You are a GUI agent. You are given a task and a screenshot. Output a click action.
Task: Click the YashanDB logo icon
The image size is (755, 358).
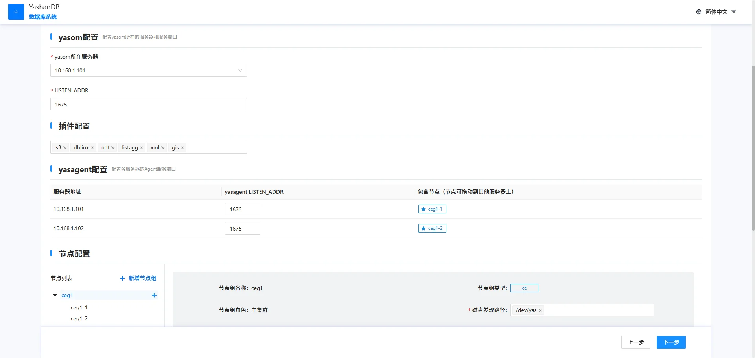point(16,12)
